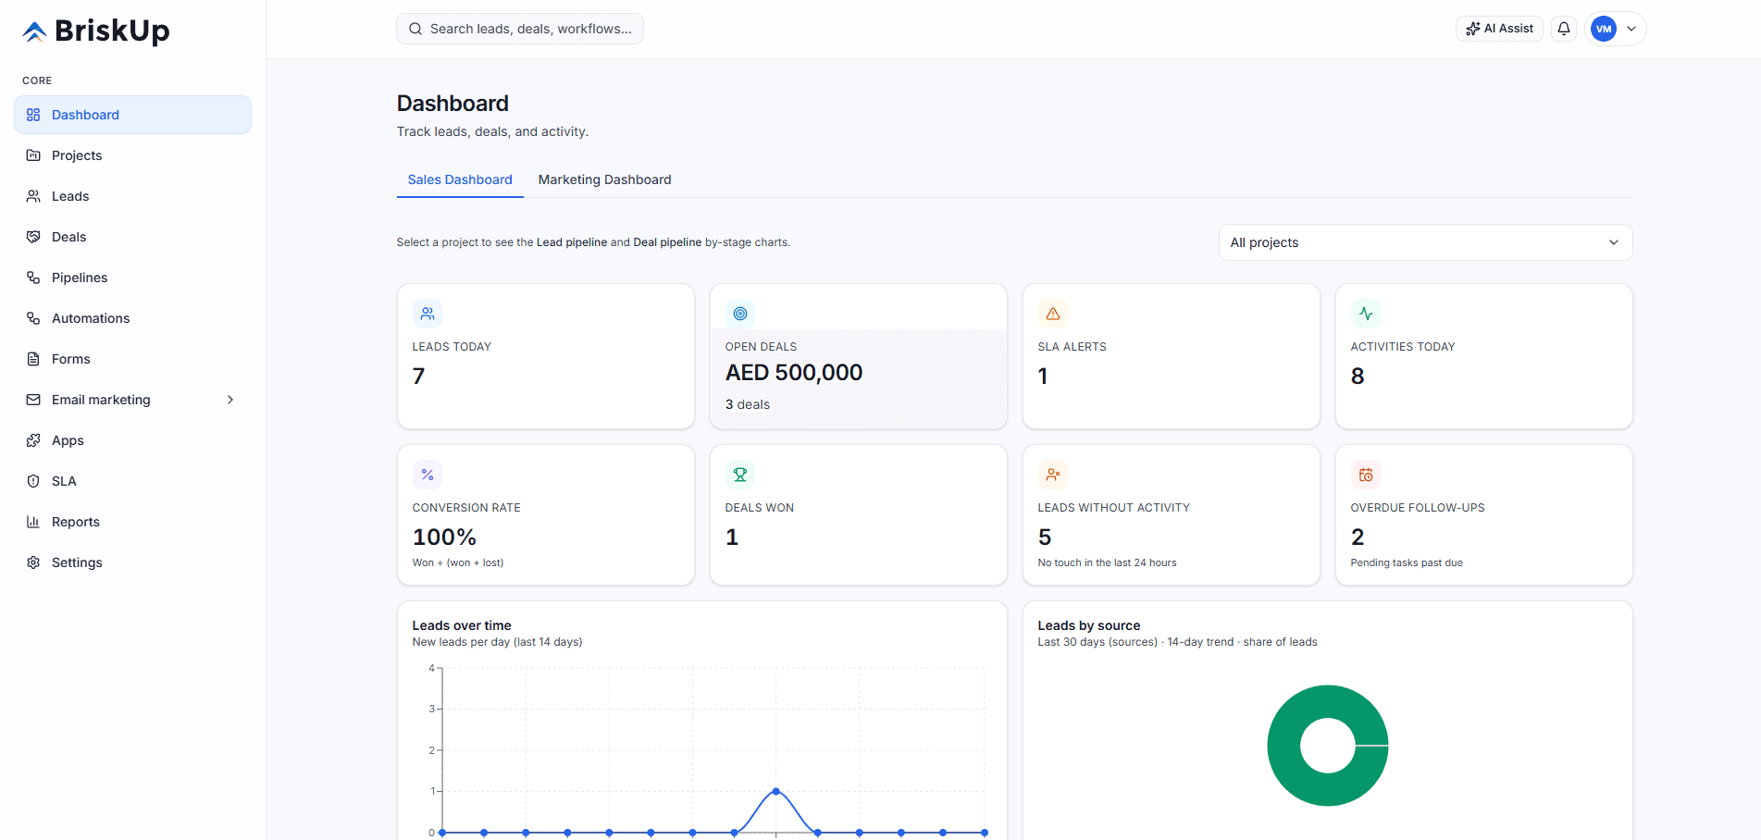The width and height of the screenshot is (1761, 840).
Task: Open Pipelines via its sidebar icon
Action: click(x=33, y=278)
